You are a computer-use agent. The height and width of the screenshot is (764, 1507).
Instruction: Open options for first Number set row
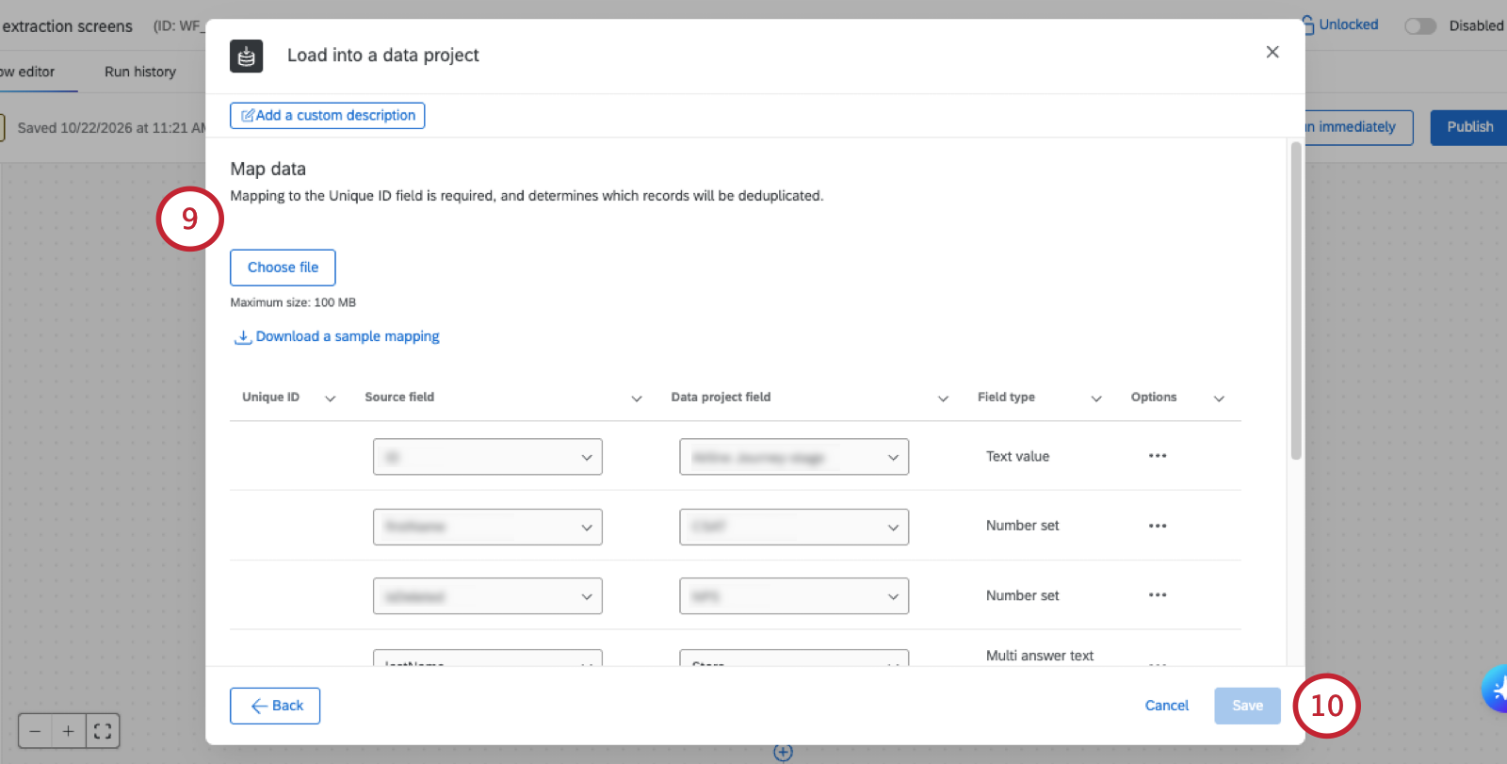click(1158, 526)
